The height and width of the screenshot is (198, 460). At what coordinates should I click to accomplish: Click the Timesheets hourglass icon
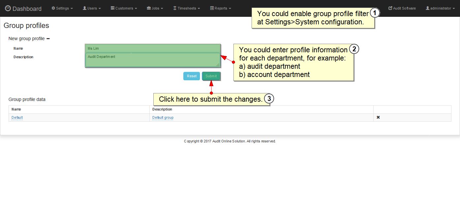(175, 8)
